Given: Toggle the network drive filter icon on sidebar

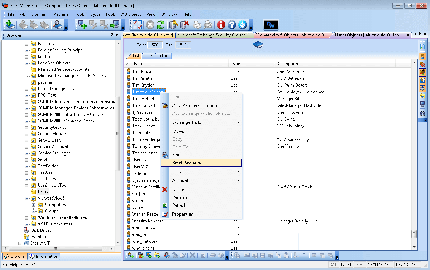Looking at the screenshot, I should coord(422,88).
